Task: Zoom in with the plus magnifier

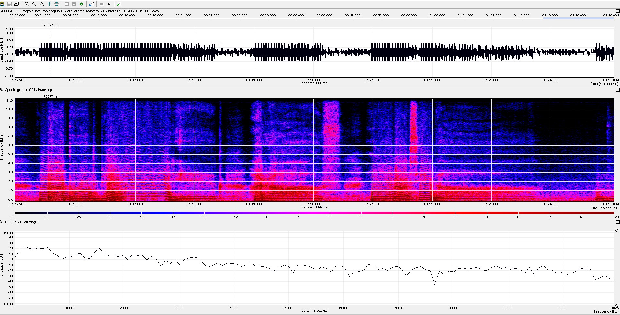Action: (x=34, y=4)
